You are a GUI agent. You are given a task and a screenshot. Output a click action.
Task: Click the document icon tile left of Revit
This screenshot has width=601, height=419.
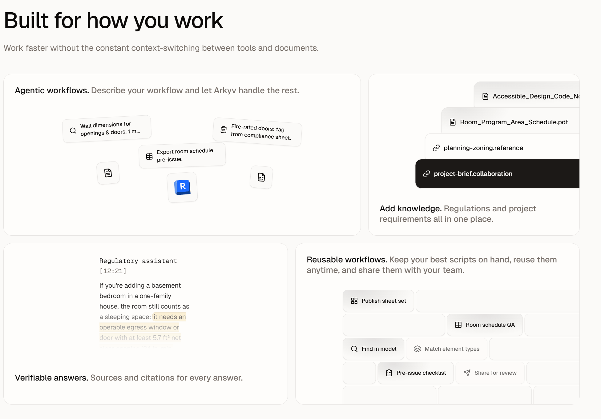[x=108, y=173]
